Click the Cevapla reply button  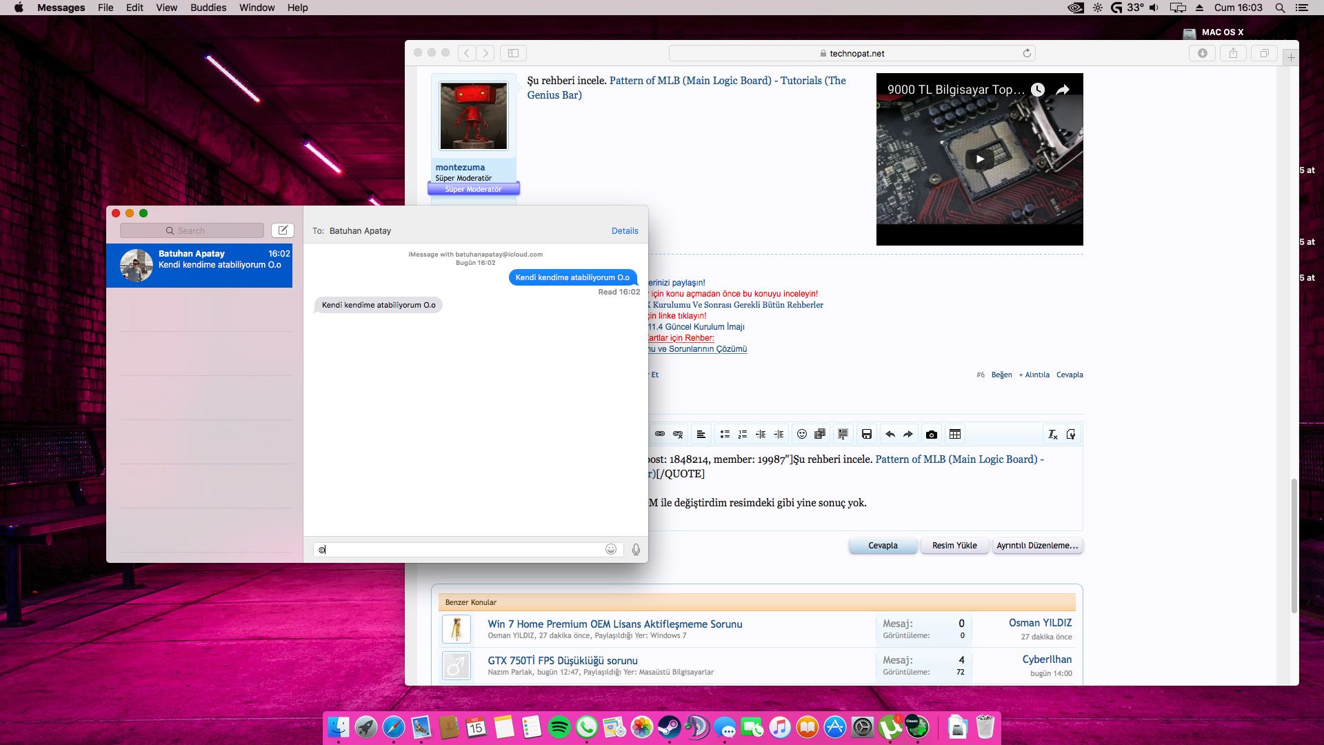pyautogui.click(x=883, y=546)
